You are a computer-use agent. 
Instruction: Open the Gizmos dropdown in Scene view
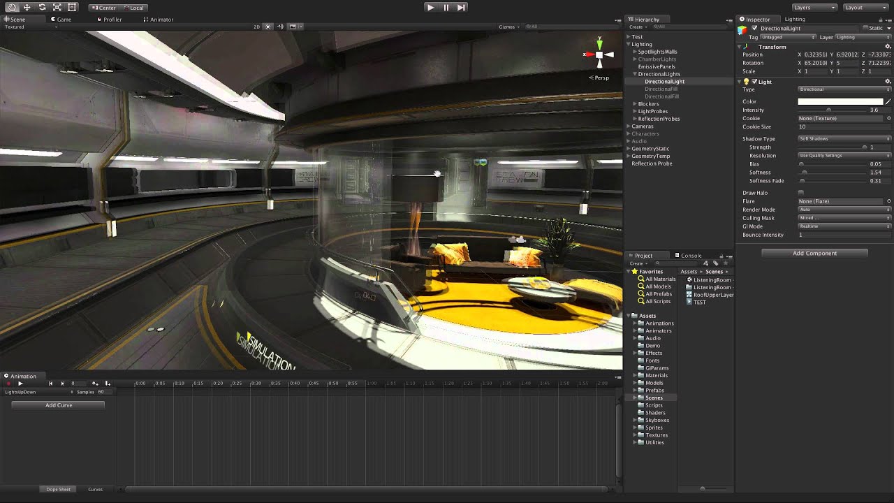[x=509, y=27]
